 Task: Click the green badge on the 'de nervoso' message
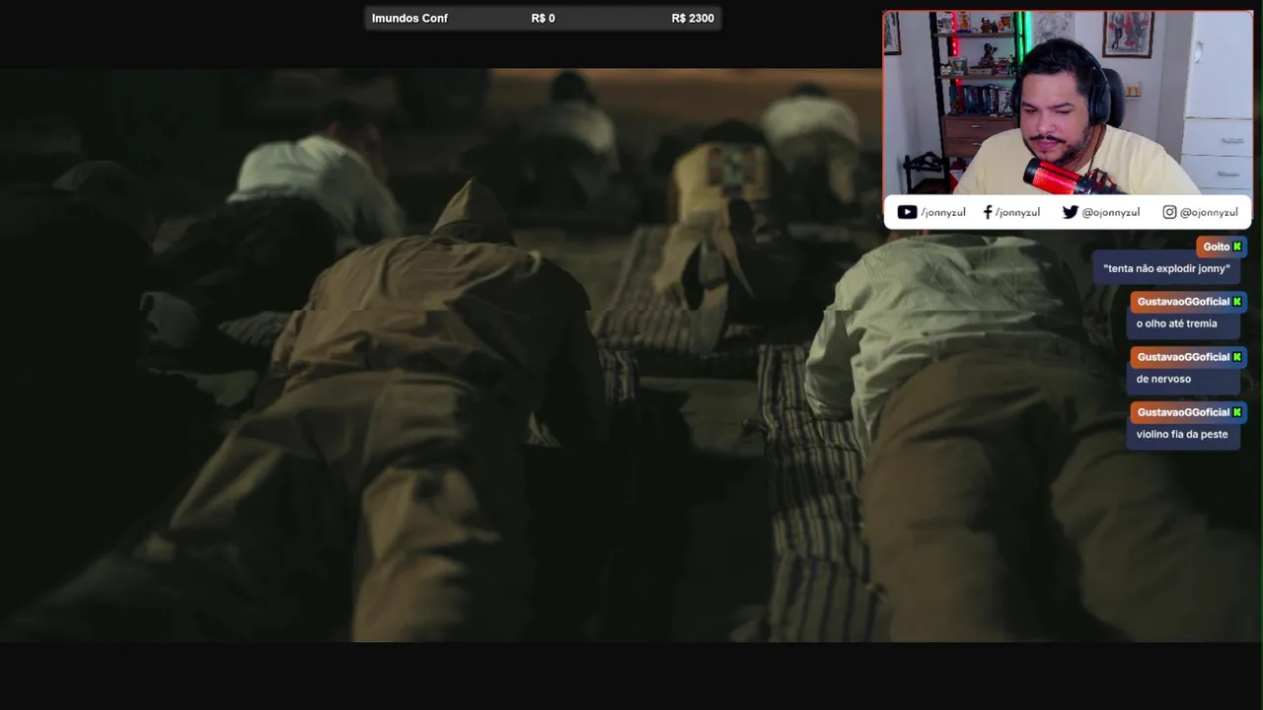(1237, 357)
